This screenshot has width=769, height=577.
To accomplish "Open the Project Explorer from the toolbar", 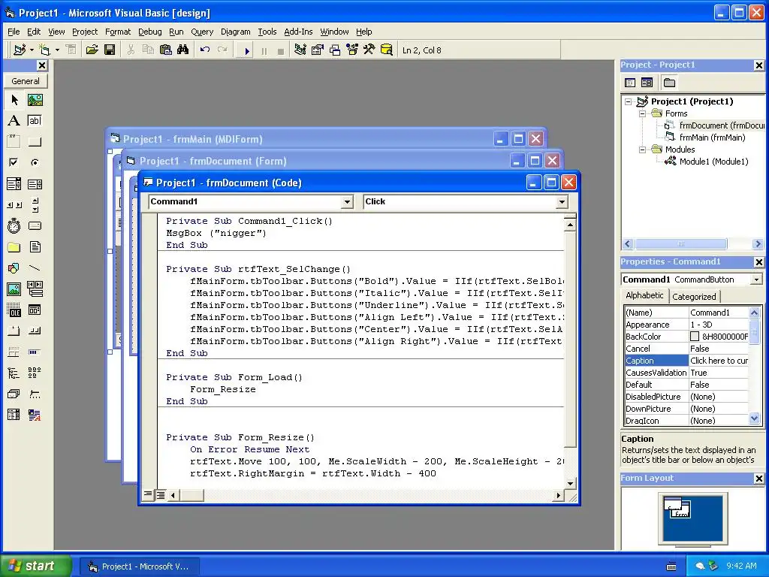I will 300,50.
